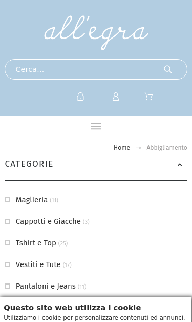The width and height of the screenshot is (192, 322).
Task: Check the Tshirt e Top checkbox
Action: click(7, 243)
